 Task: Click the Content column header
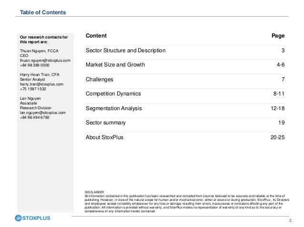tap(96, 36)
